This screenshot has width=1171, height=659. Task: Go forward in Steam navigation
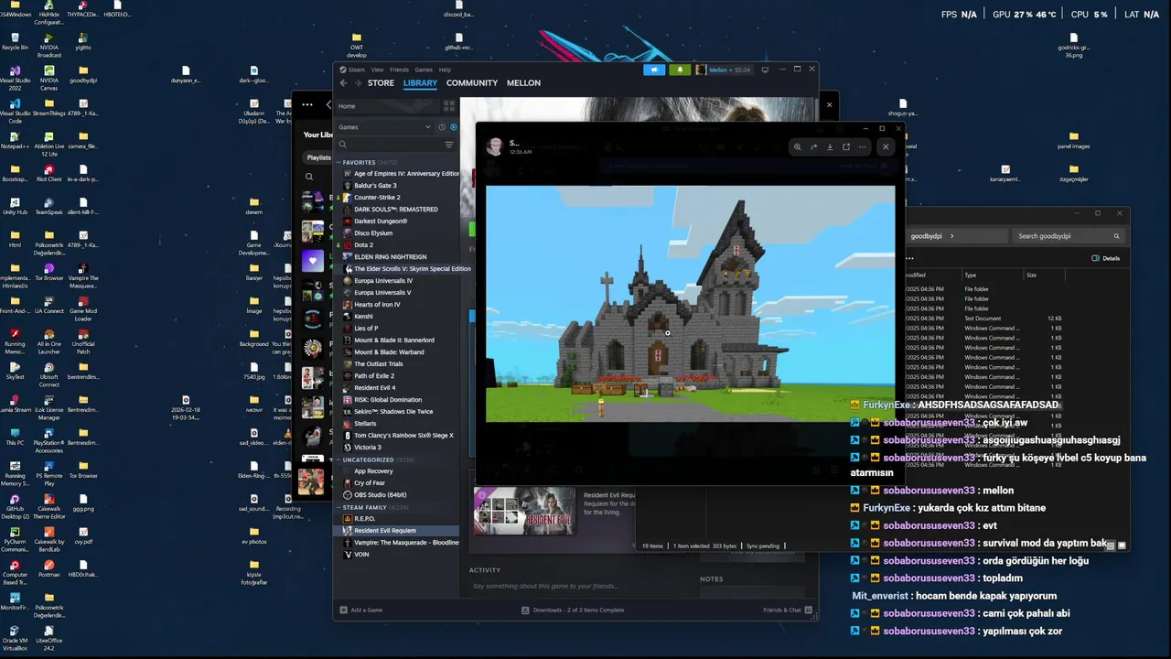pyautogui.click(x=357, y=83)
